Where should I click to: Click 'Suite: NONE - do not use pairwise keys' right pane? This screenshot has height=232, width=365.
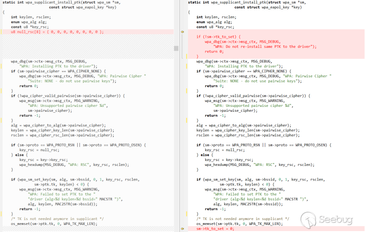pos(256,81)
